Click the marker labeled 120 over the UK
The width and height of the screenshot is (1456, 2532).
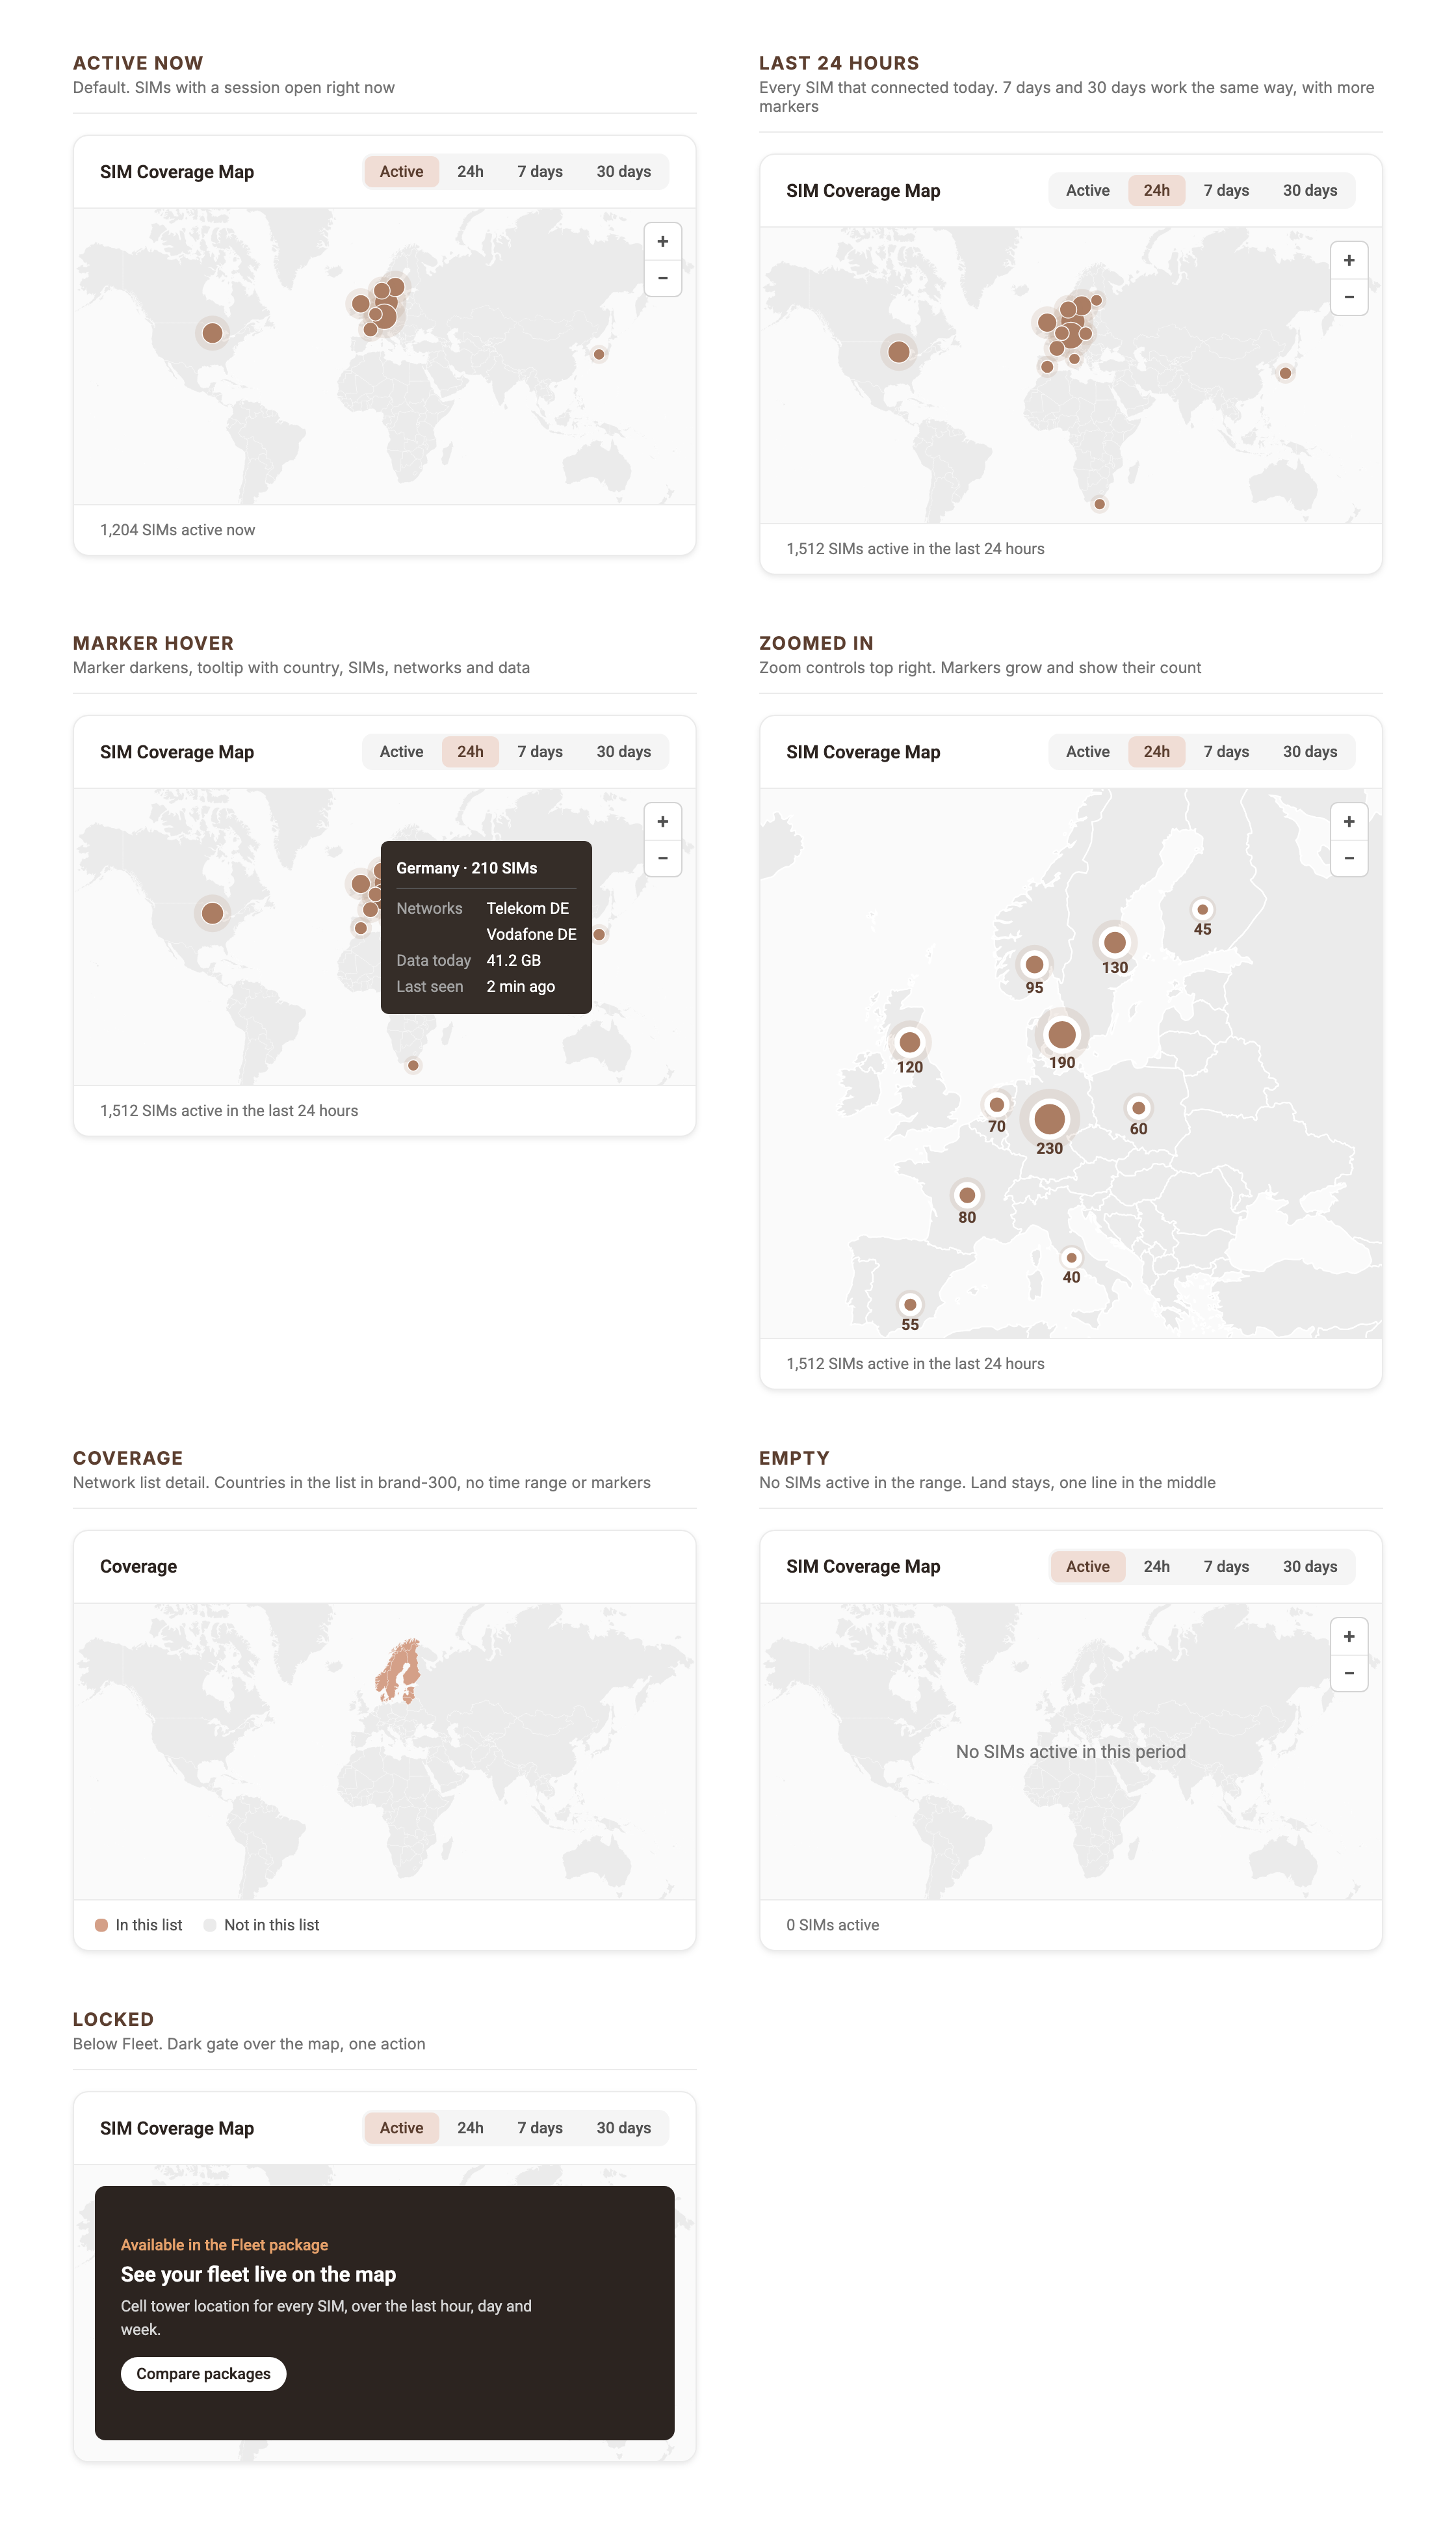click(909, 1043)
